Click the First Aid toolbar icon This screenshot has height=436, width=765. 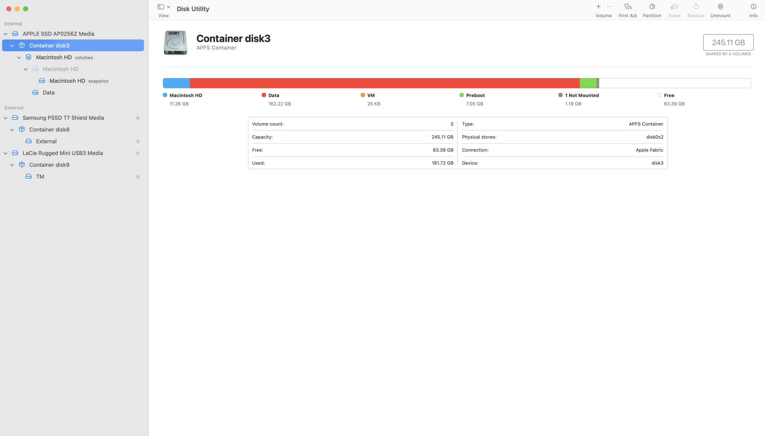(x=628, y=7)
